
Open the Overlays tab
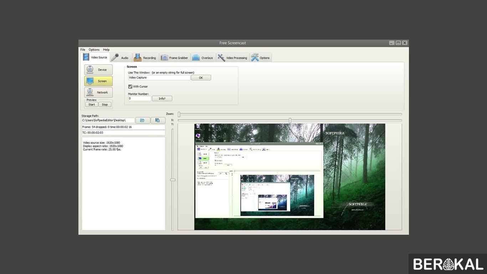[x=203, y=57]
